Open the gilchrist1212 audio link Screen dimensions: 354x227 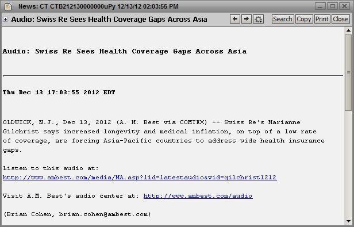point(140,178)
